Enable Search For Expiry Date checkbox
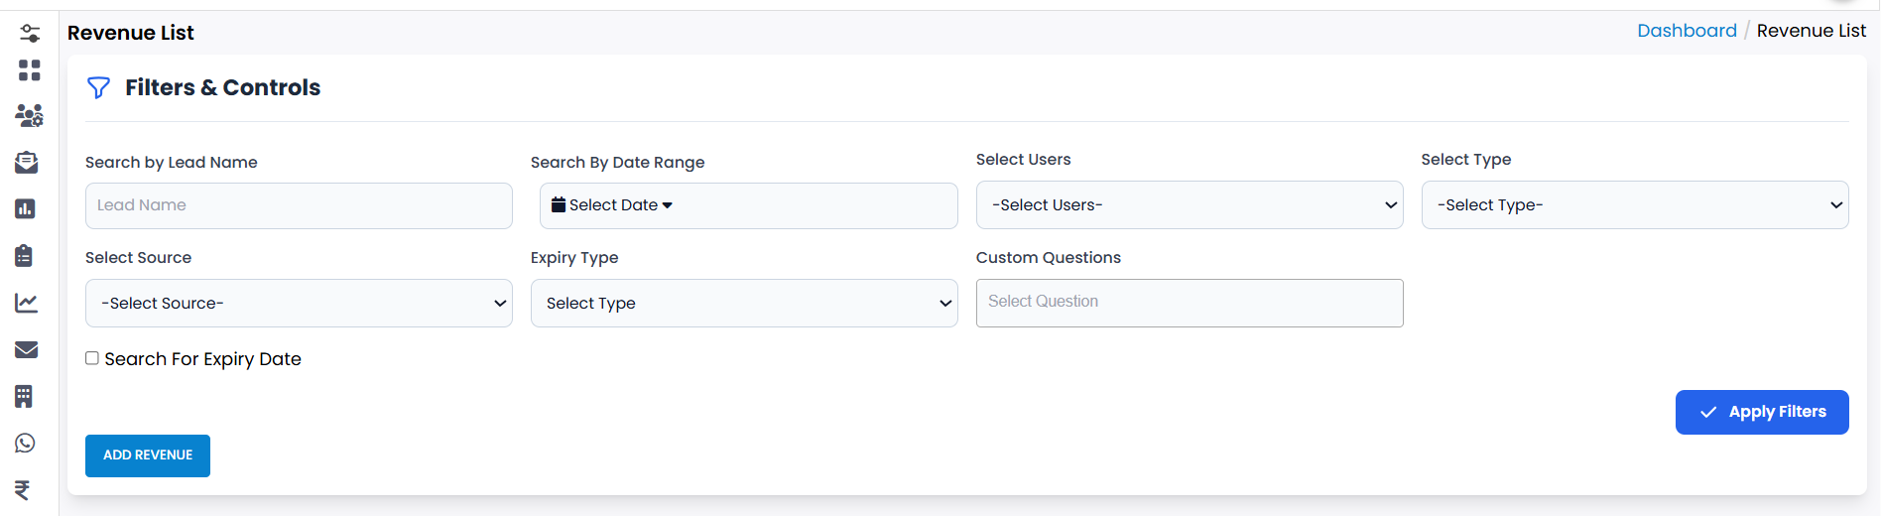 coord(92,358)
